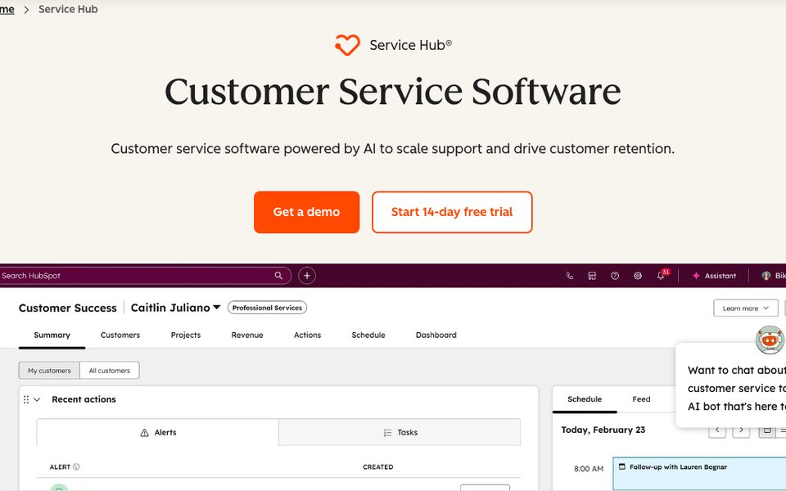
Task: Select the All customers toggle
Action: pos(109,371)
